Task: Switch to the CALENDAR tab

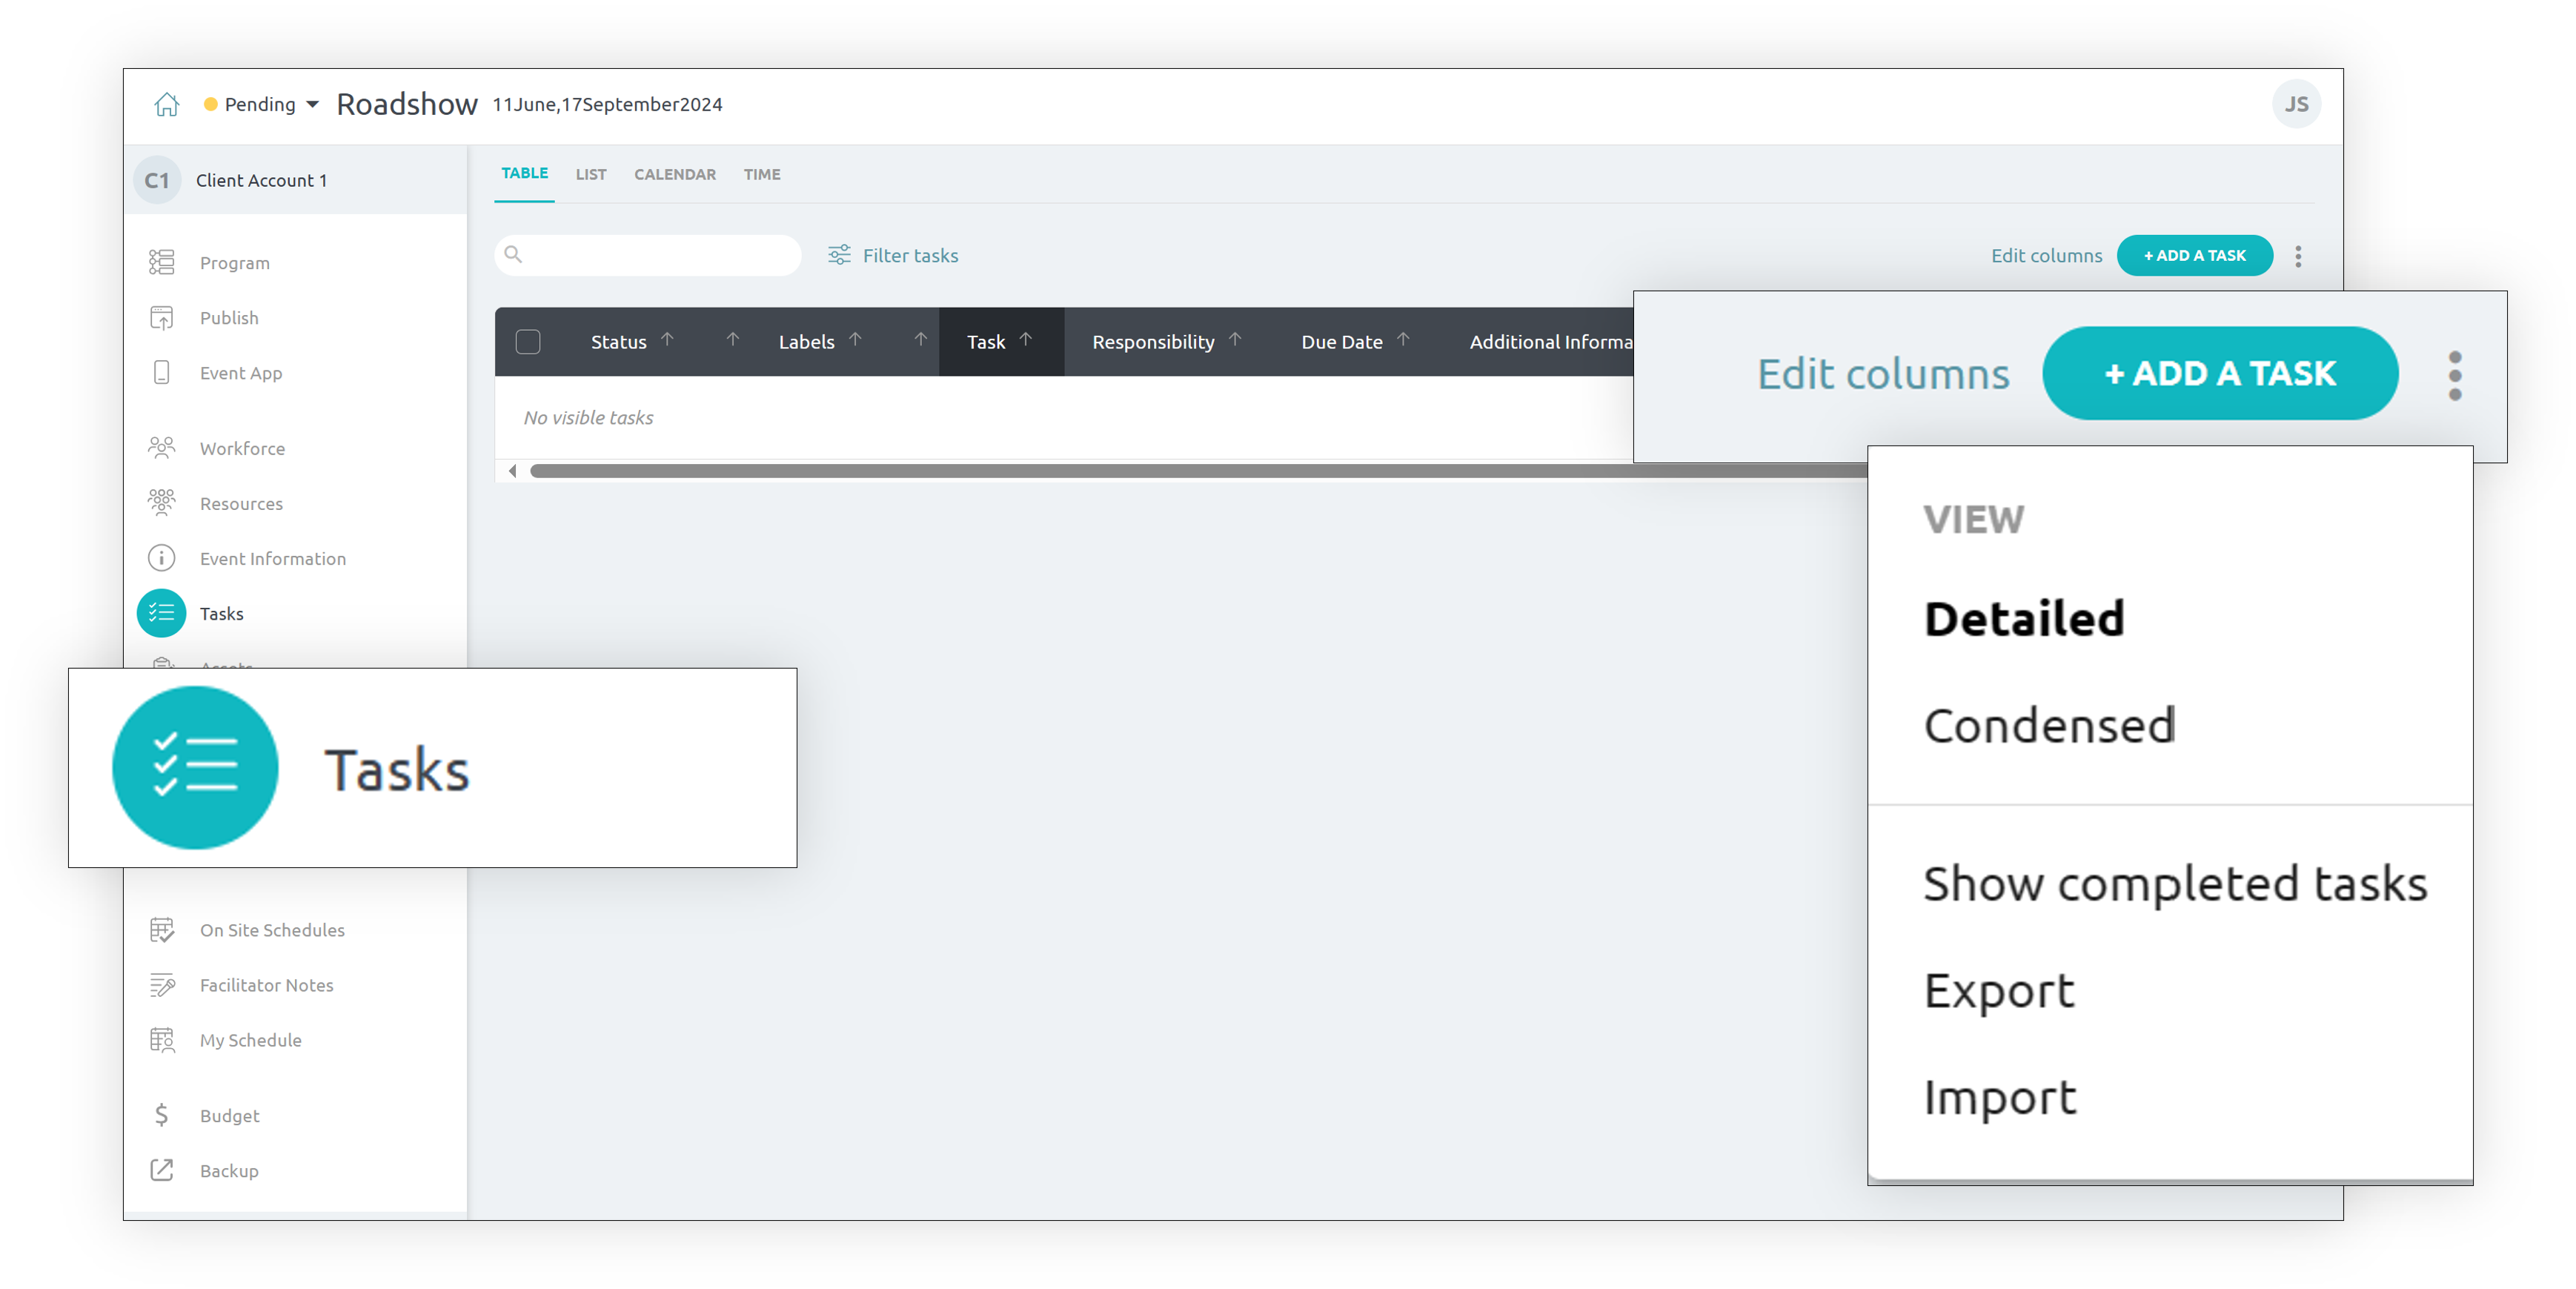Action: pos(675,174)
